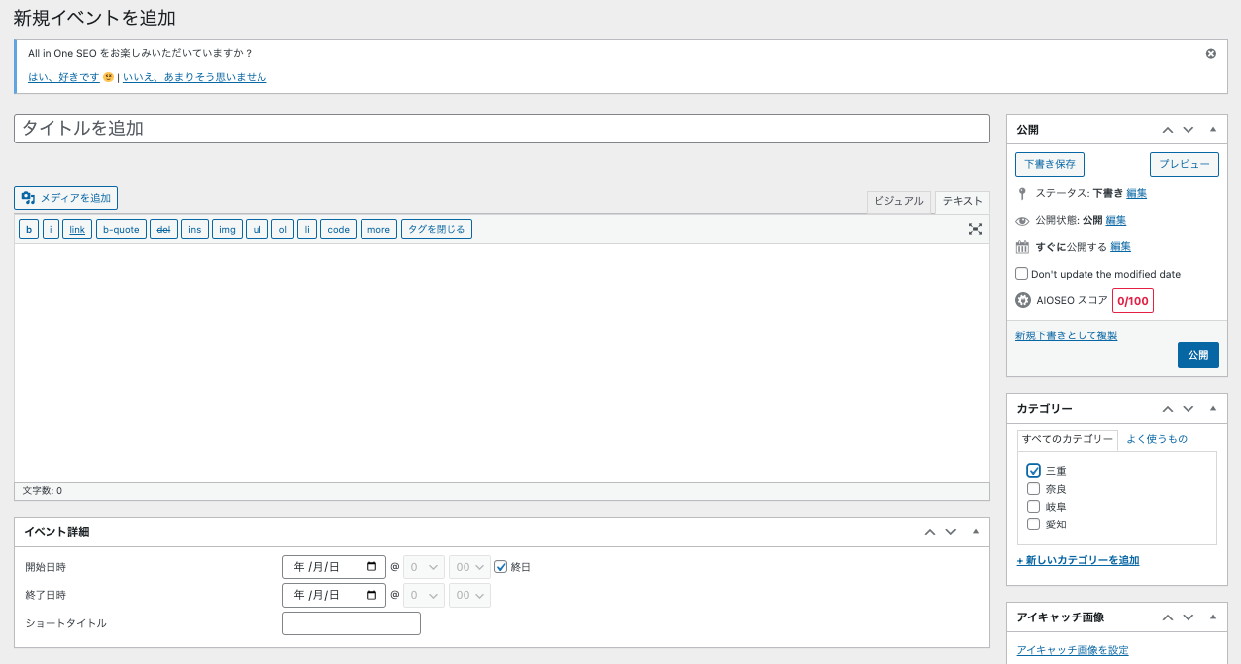
Task: Click the 0/100 AIOSEO score badge
Action: [x=1133, y=300]
